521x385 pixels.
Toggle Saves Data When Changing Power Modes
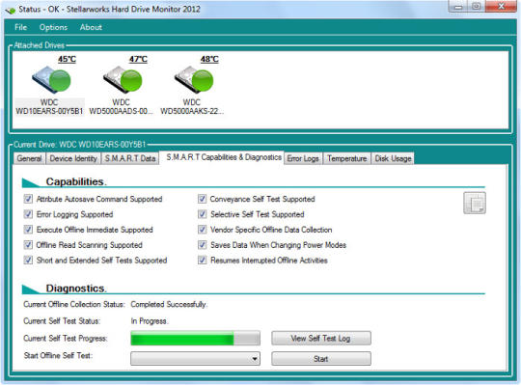[x=202, y=245]
